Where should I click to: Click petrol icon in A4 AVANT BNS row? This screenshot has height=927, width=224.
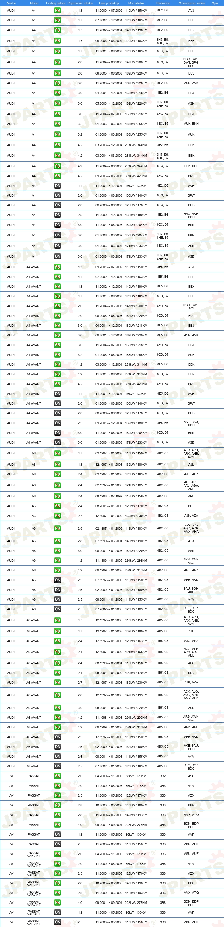click(x=58, y=384)
